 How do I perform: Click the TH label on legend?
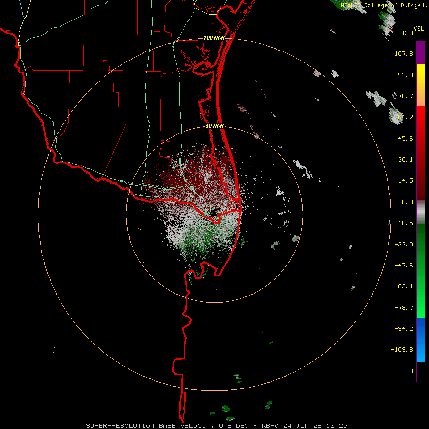coord(409,371)
